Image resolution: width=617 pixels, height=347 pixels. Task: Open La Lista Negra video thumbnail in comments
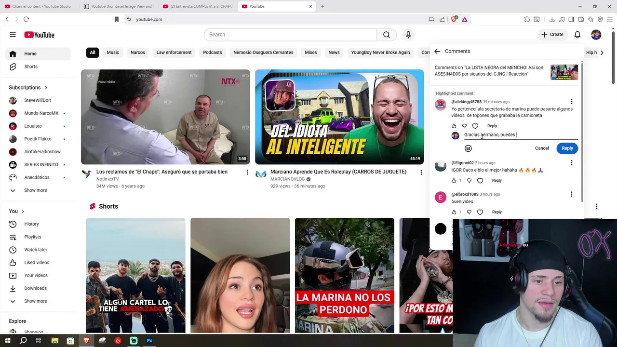click(564, 72)
